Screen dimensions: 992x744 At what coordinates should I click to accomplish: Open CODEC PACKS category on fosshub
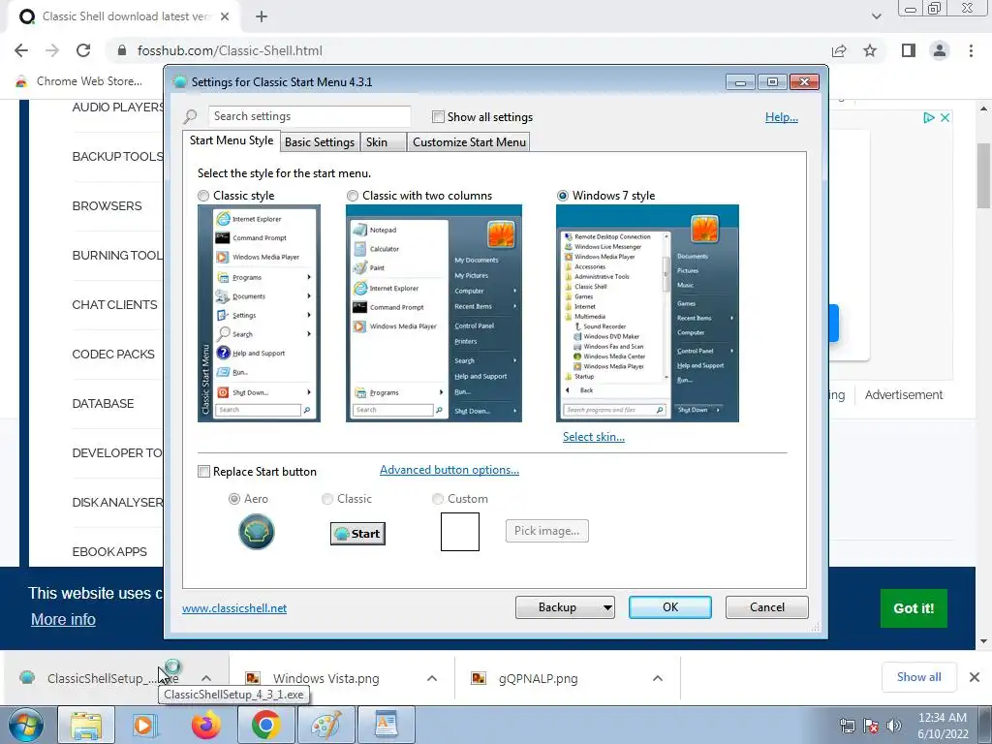[113, 355]
